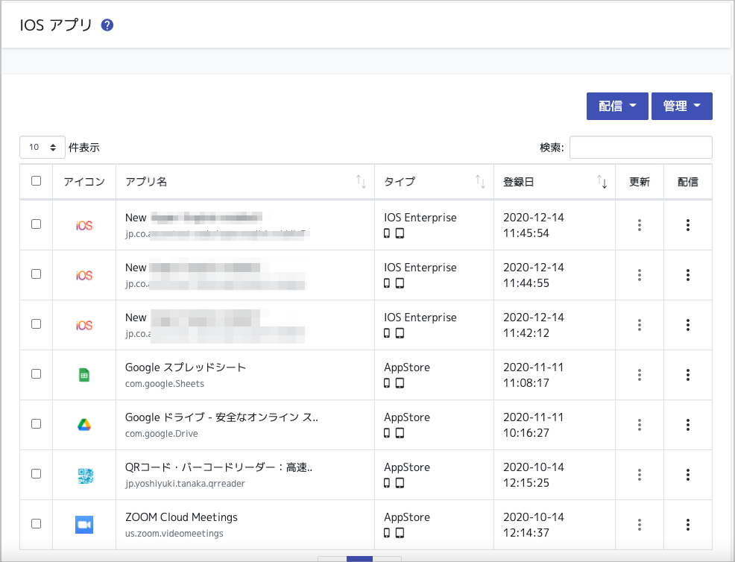The height and width of the screenshot is (562, 735).
Task: Click the Google Drive app icon
Action: click(x=84, y=425)
